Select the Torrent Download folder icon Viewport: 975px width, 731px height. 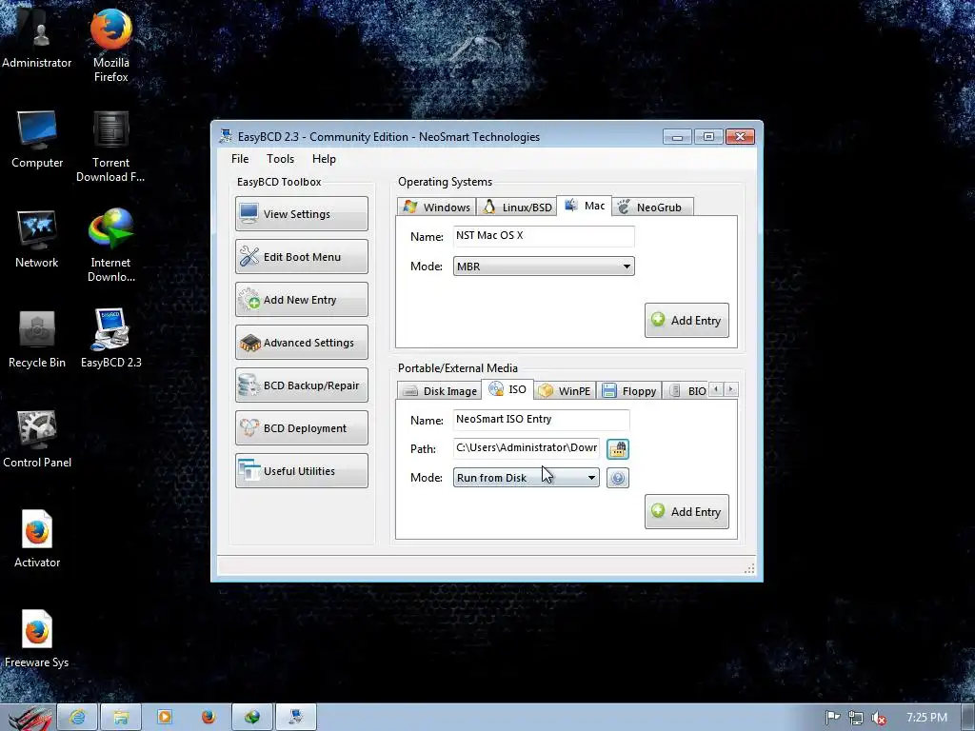[110, 147]
